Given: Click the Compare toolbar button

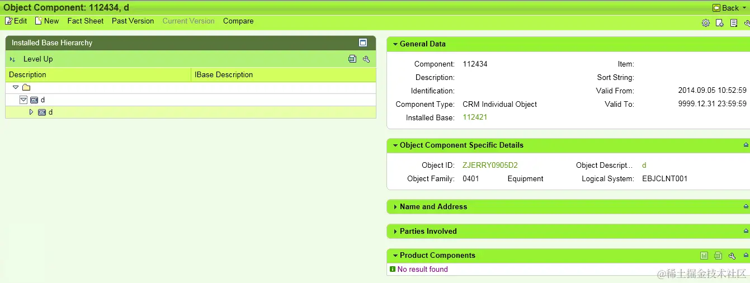Looking at the screenshot, I should tap(238, 21).
